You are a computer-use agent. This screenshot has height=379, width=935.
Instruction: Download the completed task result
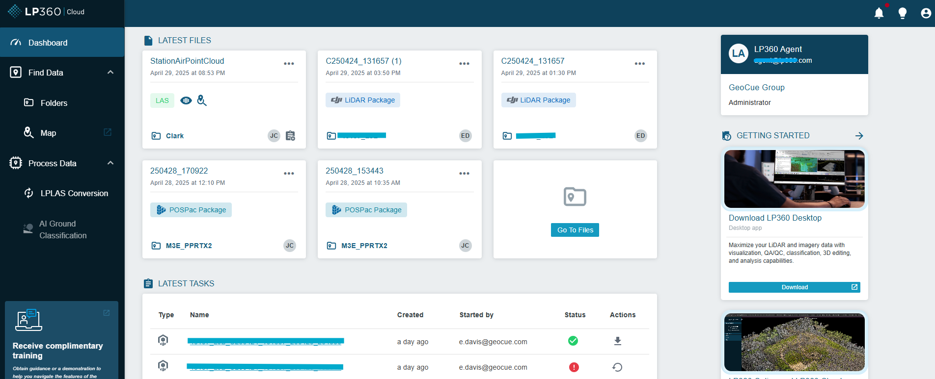point(618,341)
